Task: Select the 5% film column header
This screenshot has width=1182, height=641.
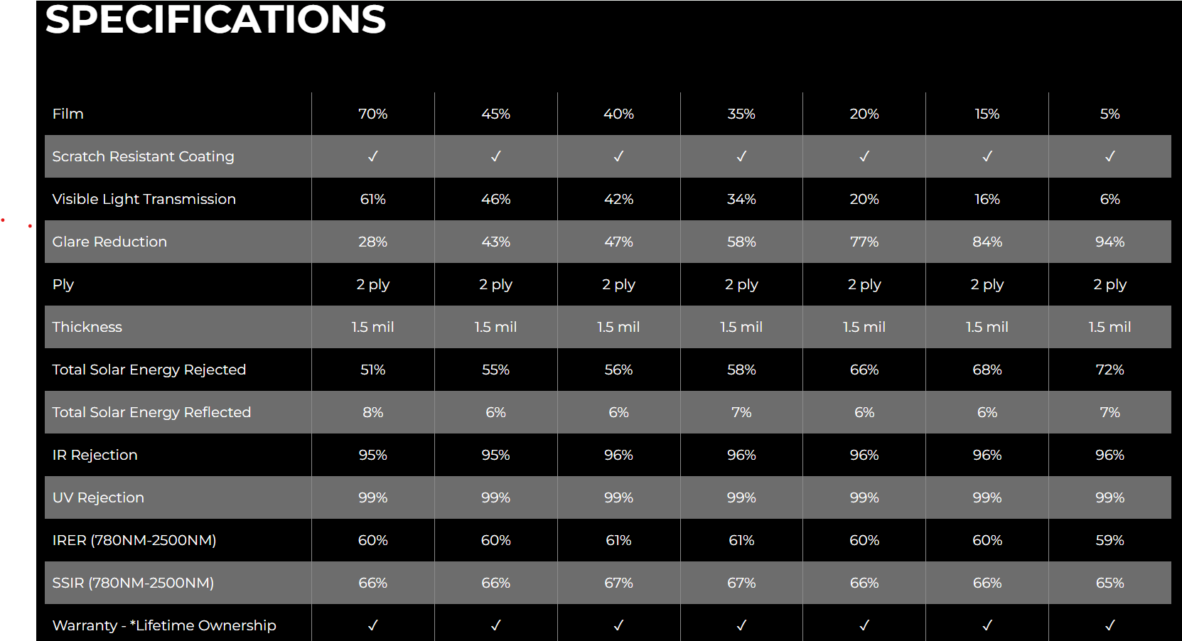Action: click(1110, 114)
